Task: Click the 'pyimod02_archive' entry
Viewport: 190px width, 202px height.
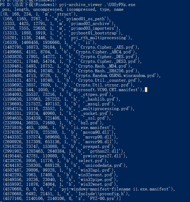Action: [x=59, y=24]
